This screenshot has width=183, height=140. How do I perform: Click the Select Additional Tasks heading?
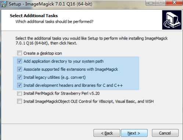tap(34, 16)
